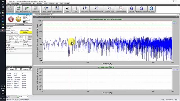
Task: Click the Reset connections button
Action: point(19,24)
